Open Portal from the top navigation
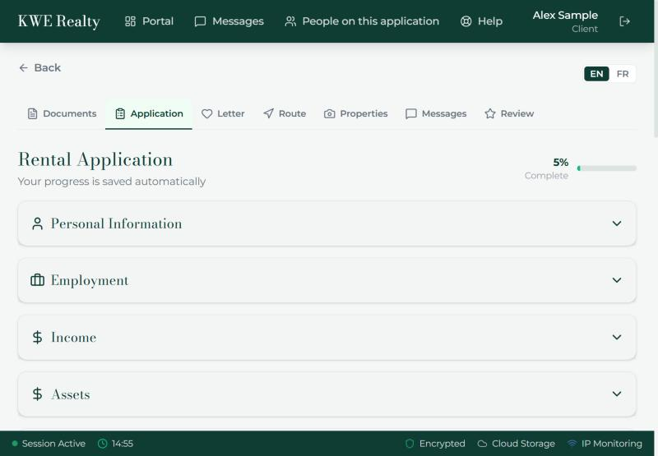The width and height of the screenshot is (658, 456). click(150, 21)
